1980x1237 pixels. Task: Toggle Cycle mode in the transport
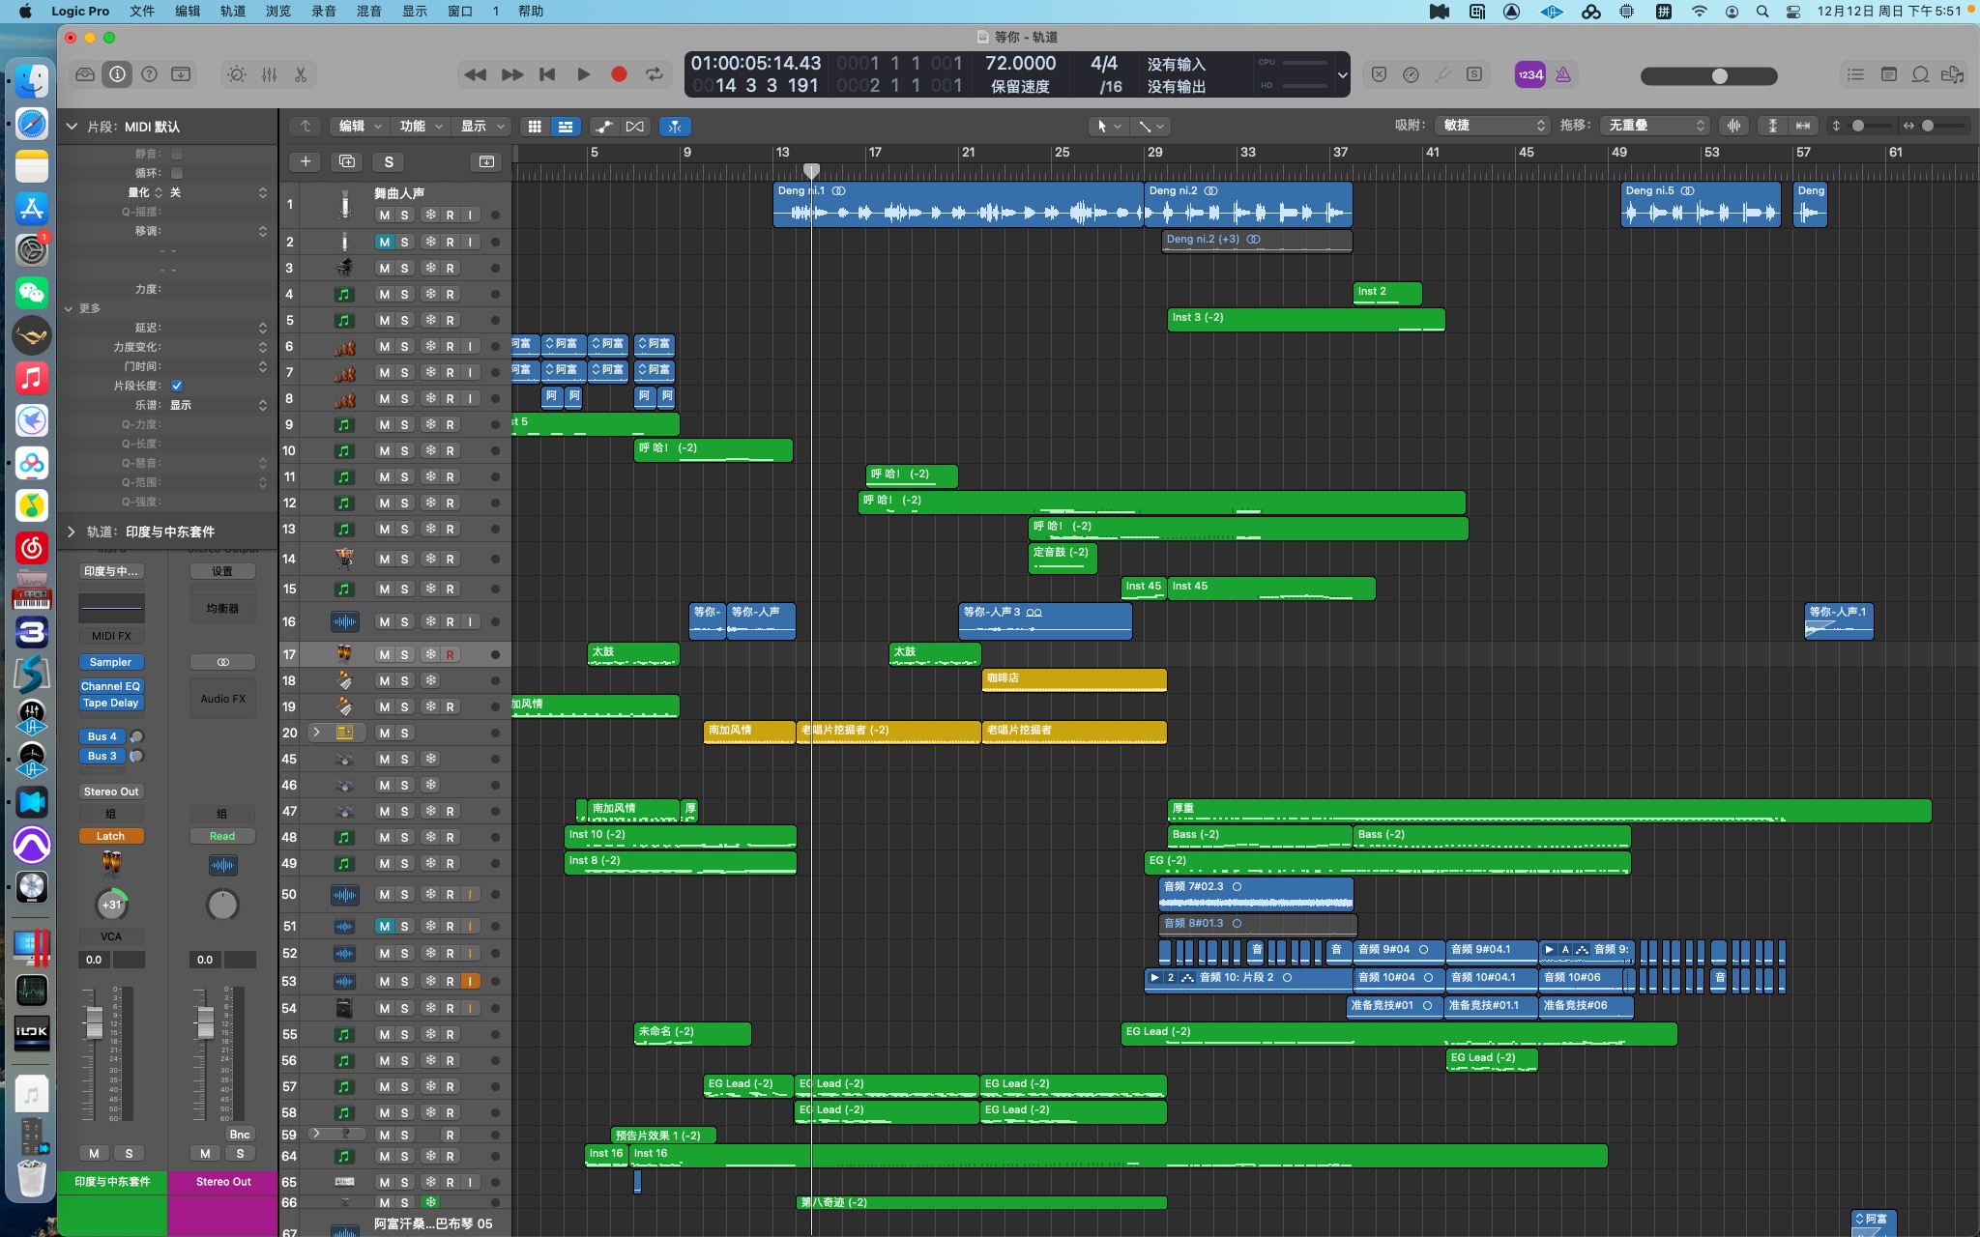pyautogui.click(x=655, y=74)
